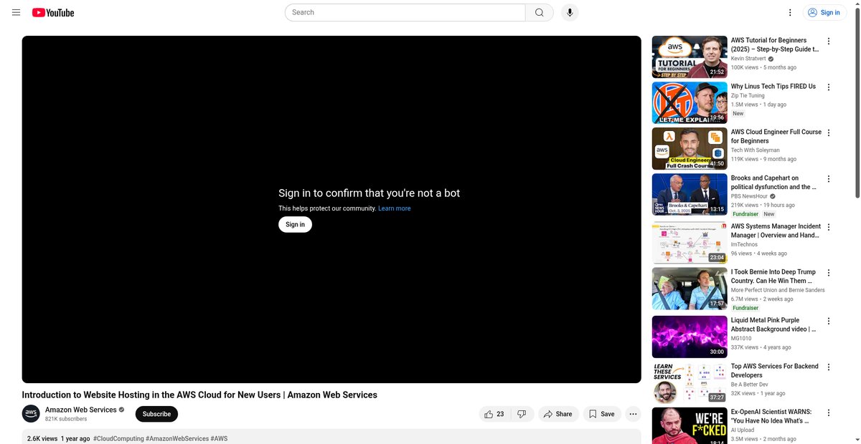
Task: Open options menu for Why Linus Tech Tips video
Action: click(x=829, y=87)
